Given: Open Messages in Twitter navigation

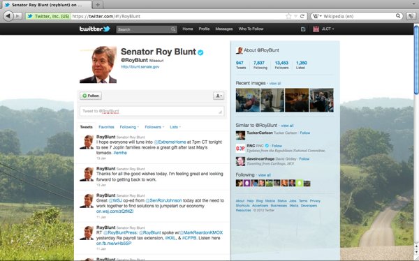Looking at the screenshot, I should click(x=224, y=29).
